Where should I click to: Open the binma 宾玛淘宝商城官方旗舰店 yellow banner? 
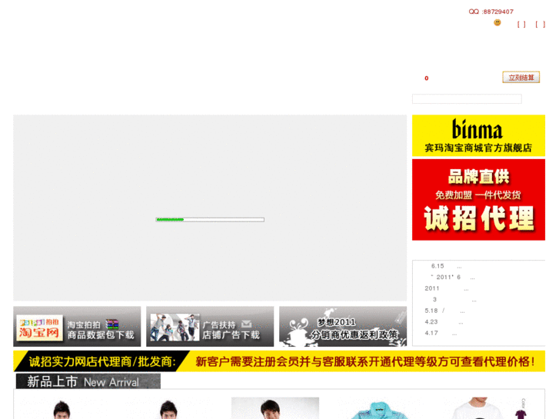pyautogui.click(x=478, y=135)
